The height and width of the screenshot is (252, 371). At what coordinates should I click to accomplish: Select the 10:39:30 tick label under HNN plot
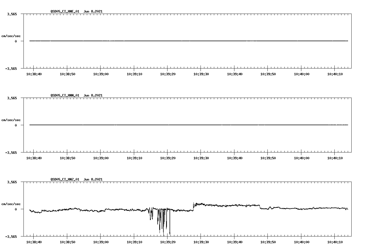[201, 158]
